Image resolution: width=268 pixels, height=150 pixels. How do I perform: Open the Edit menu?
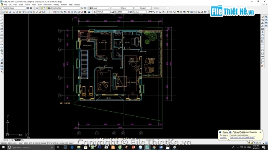pyautogui.click(x=10, y=5)
